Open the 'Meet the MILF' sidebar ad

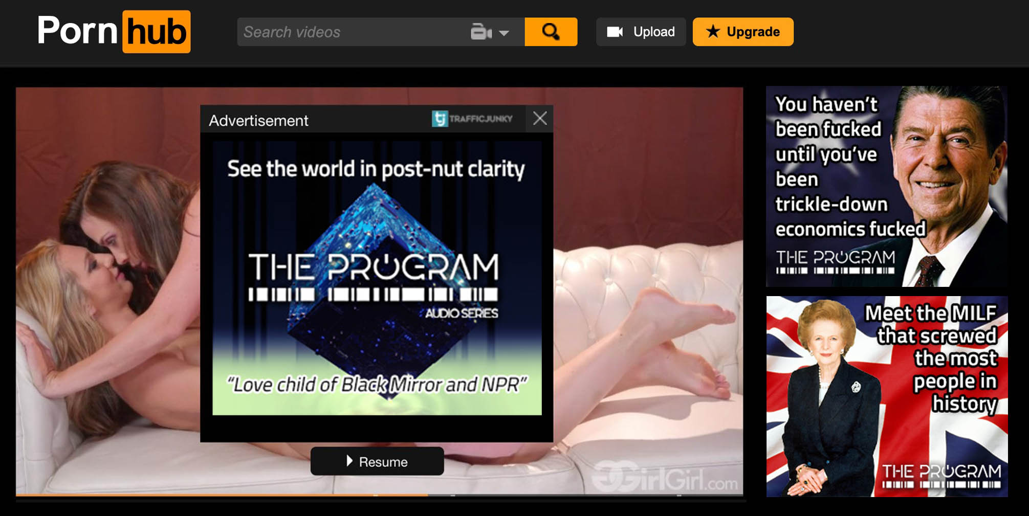click(x=887, y=396)
